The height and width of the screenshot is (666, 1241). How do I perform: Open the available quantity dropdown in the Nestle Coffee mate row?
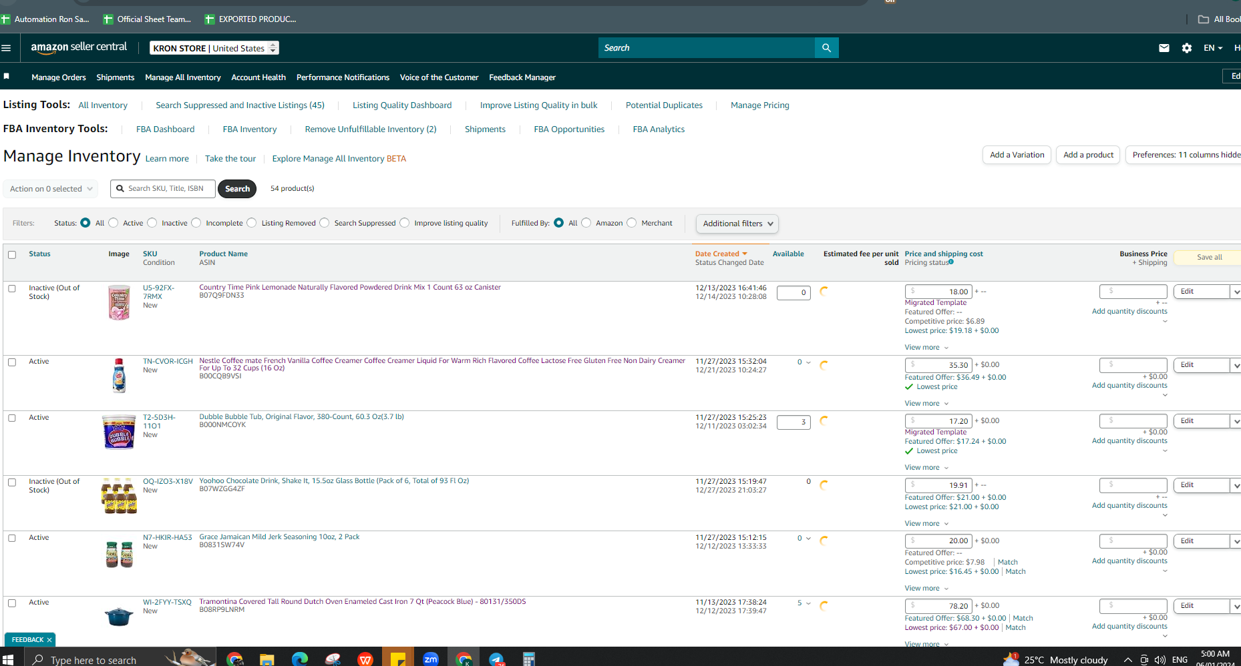point(804,362)
